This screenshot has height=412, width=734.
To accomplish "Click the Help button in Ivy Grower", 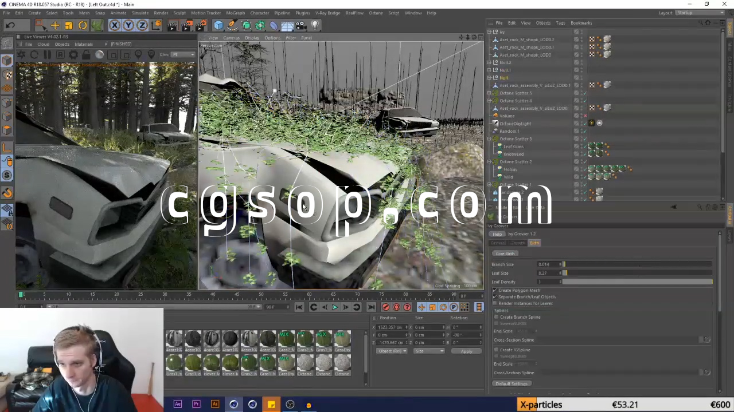I will tap(497, 234).
